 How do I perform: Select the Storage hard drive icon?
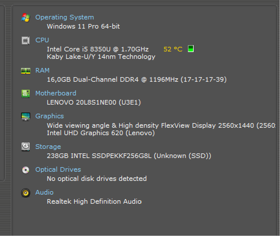[x=25, y=147]
